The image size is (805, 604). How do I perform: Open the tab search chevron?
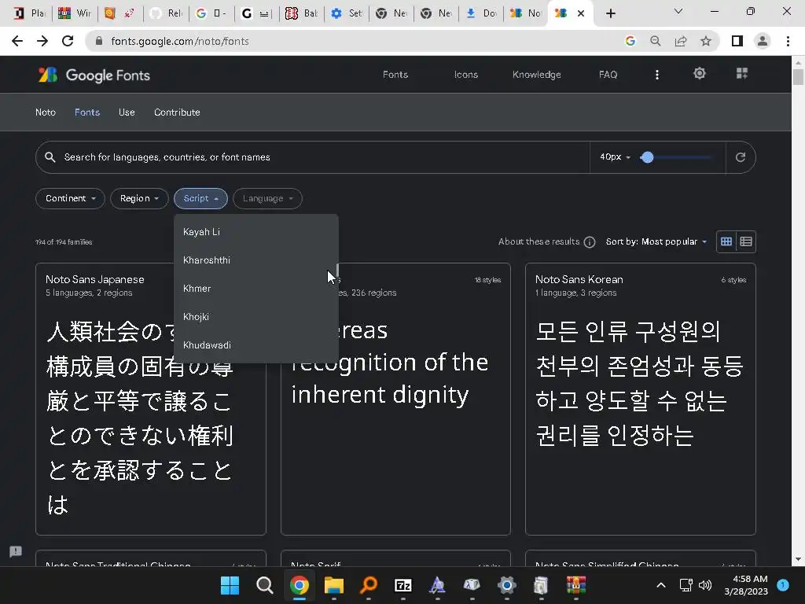click(678, 11)
